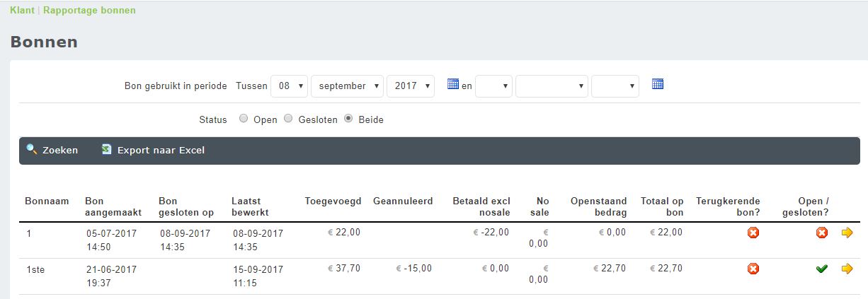Click Export naar Excel
Viewport: 868px width, 299px height.
pos(161,150)
